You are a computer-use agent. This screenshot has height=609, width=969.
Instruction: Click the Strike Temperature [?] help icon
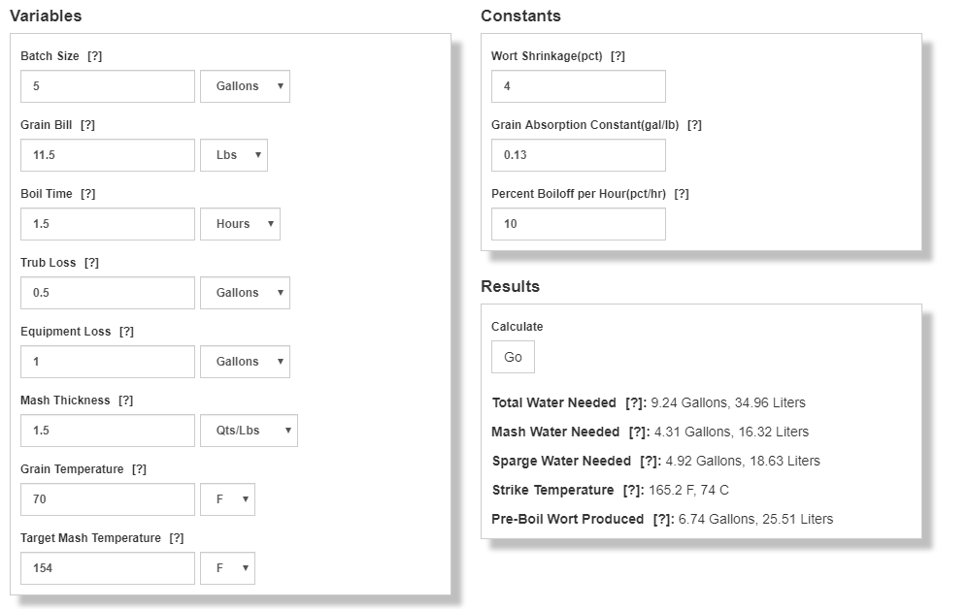pyautogui.click(x=632, y=490)
